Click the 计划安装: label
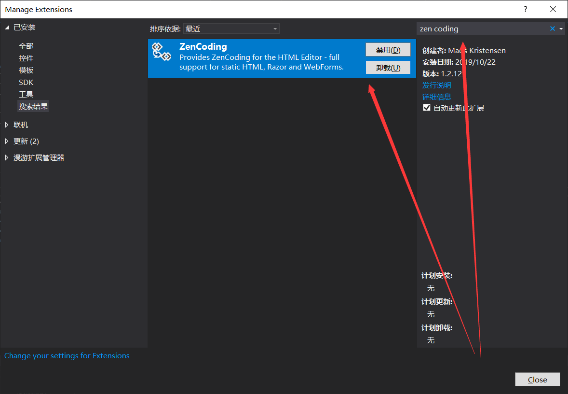This screenshot has width=568, height=394. pos(437,276)
